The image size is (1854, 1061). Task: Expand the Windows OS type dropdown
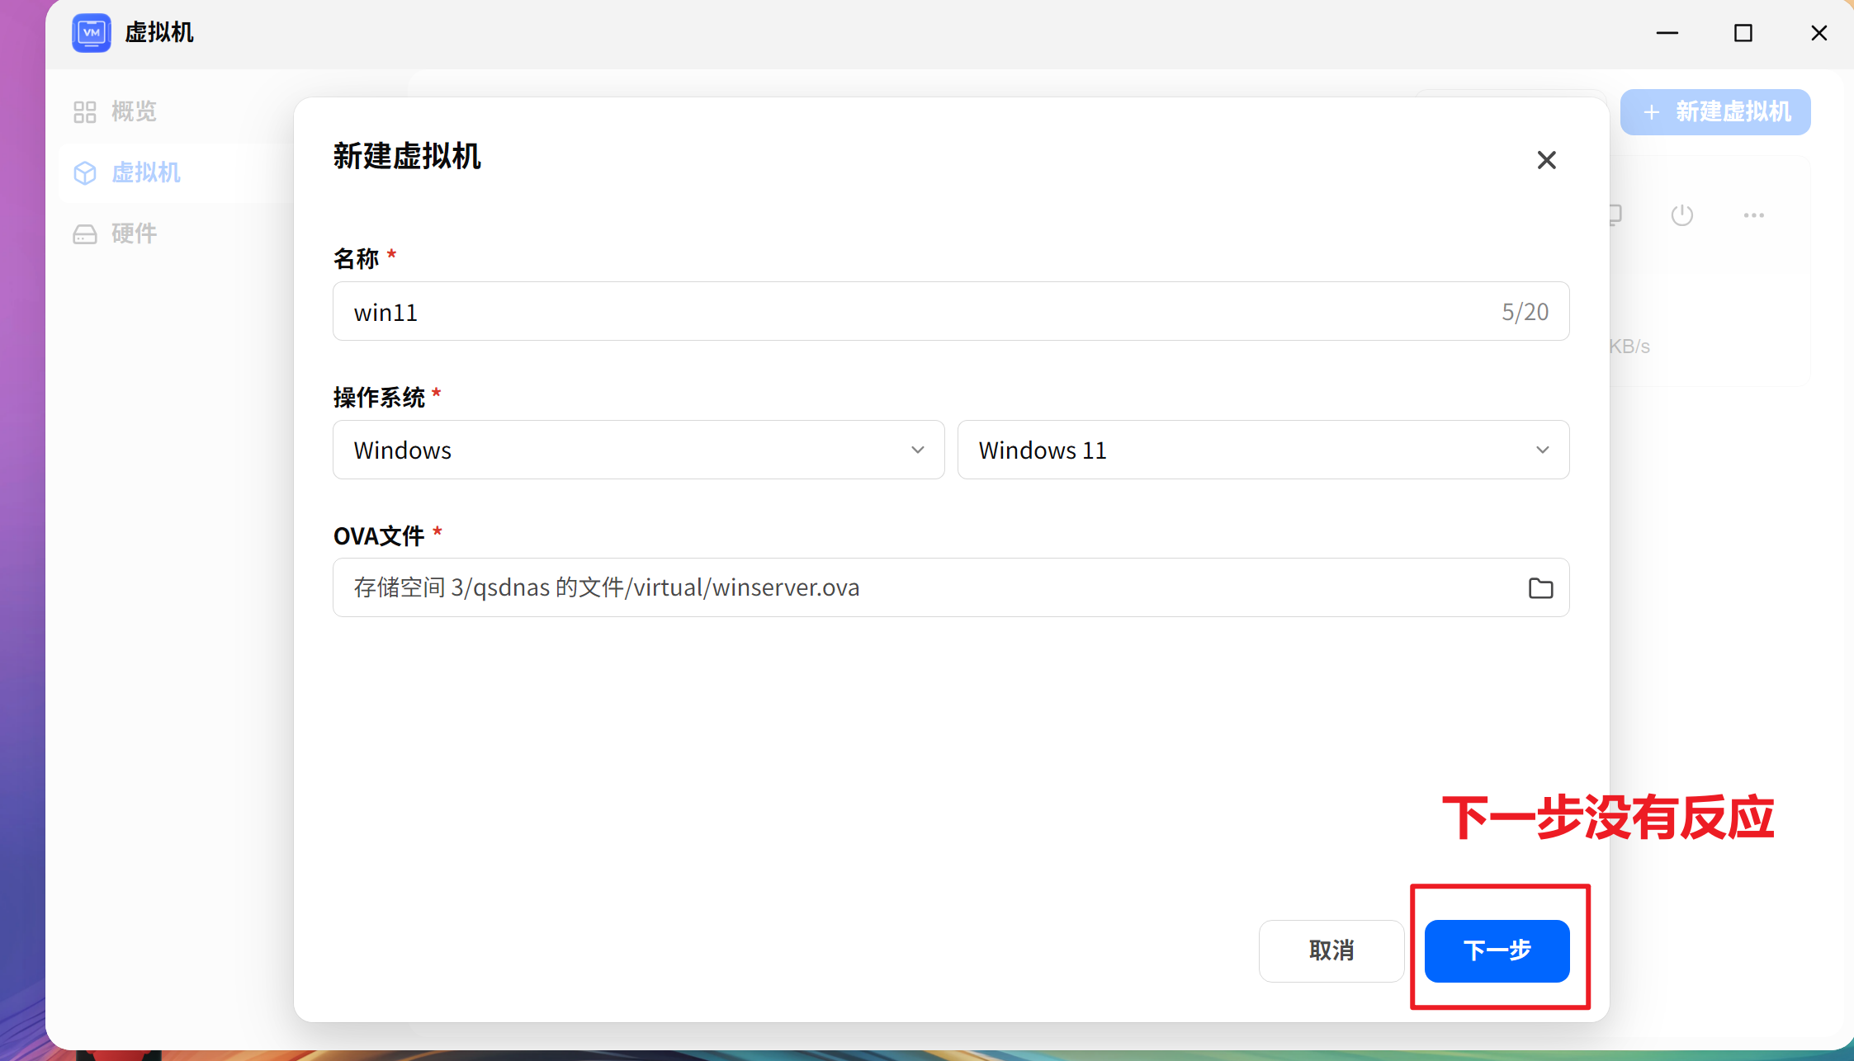click(x=638, y=450)
